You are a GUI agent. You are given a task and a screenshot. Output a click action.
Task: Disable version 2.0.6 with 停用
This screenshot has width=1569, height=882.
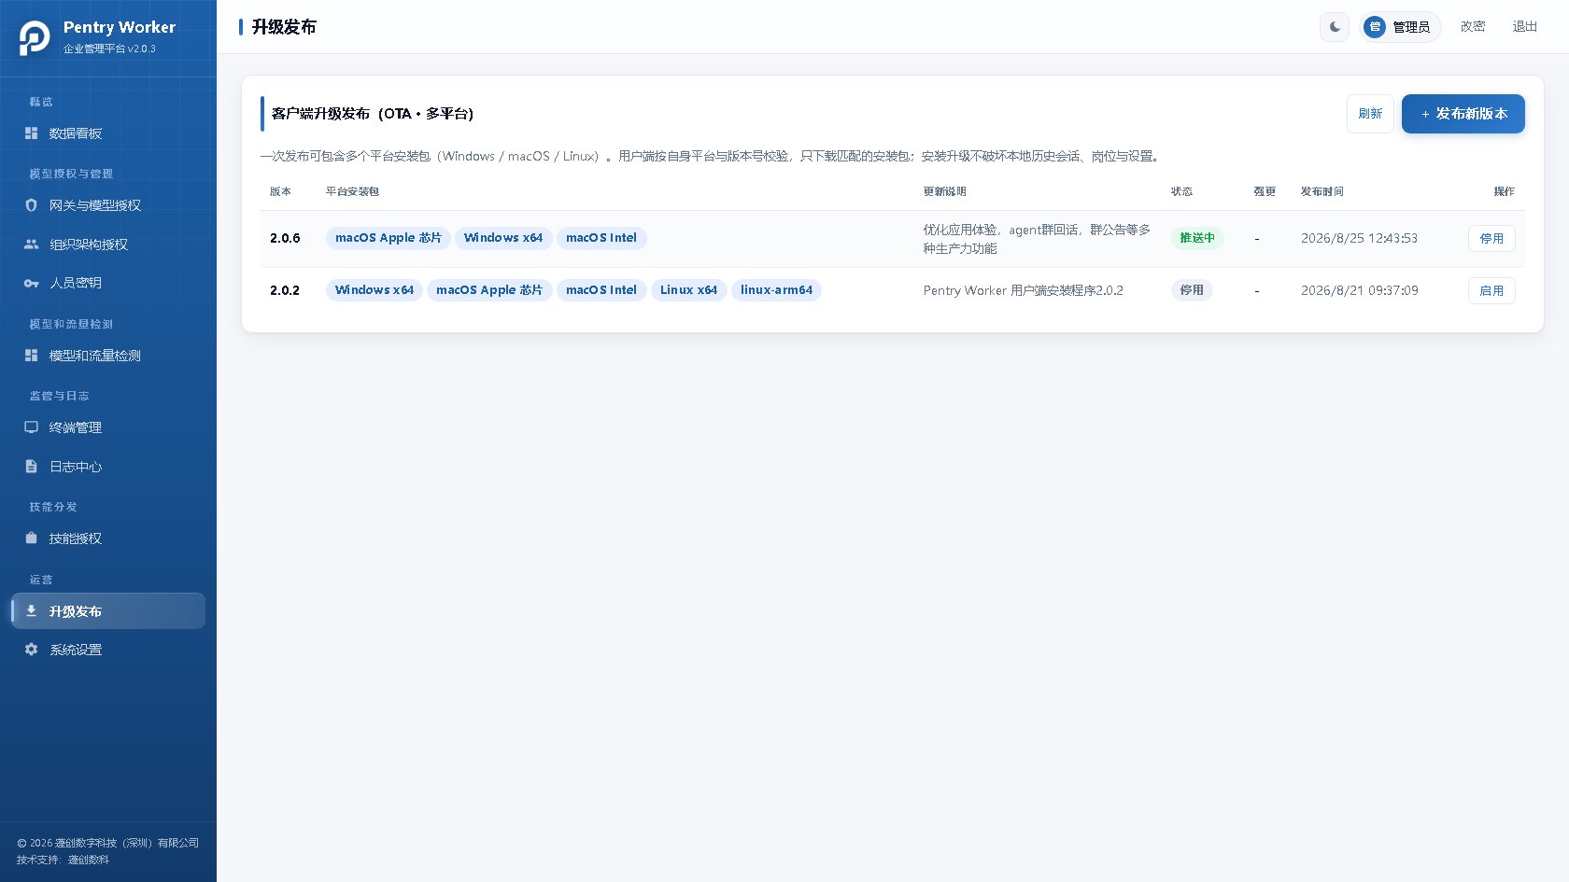[1491, 238]
